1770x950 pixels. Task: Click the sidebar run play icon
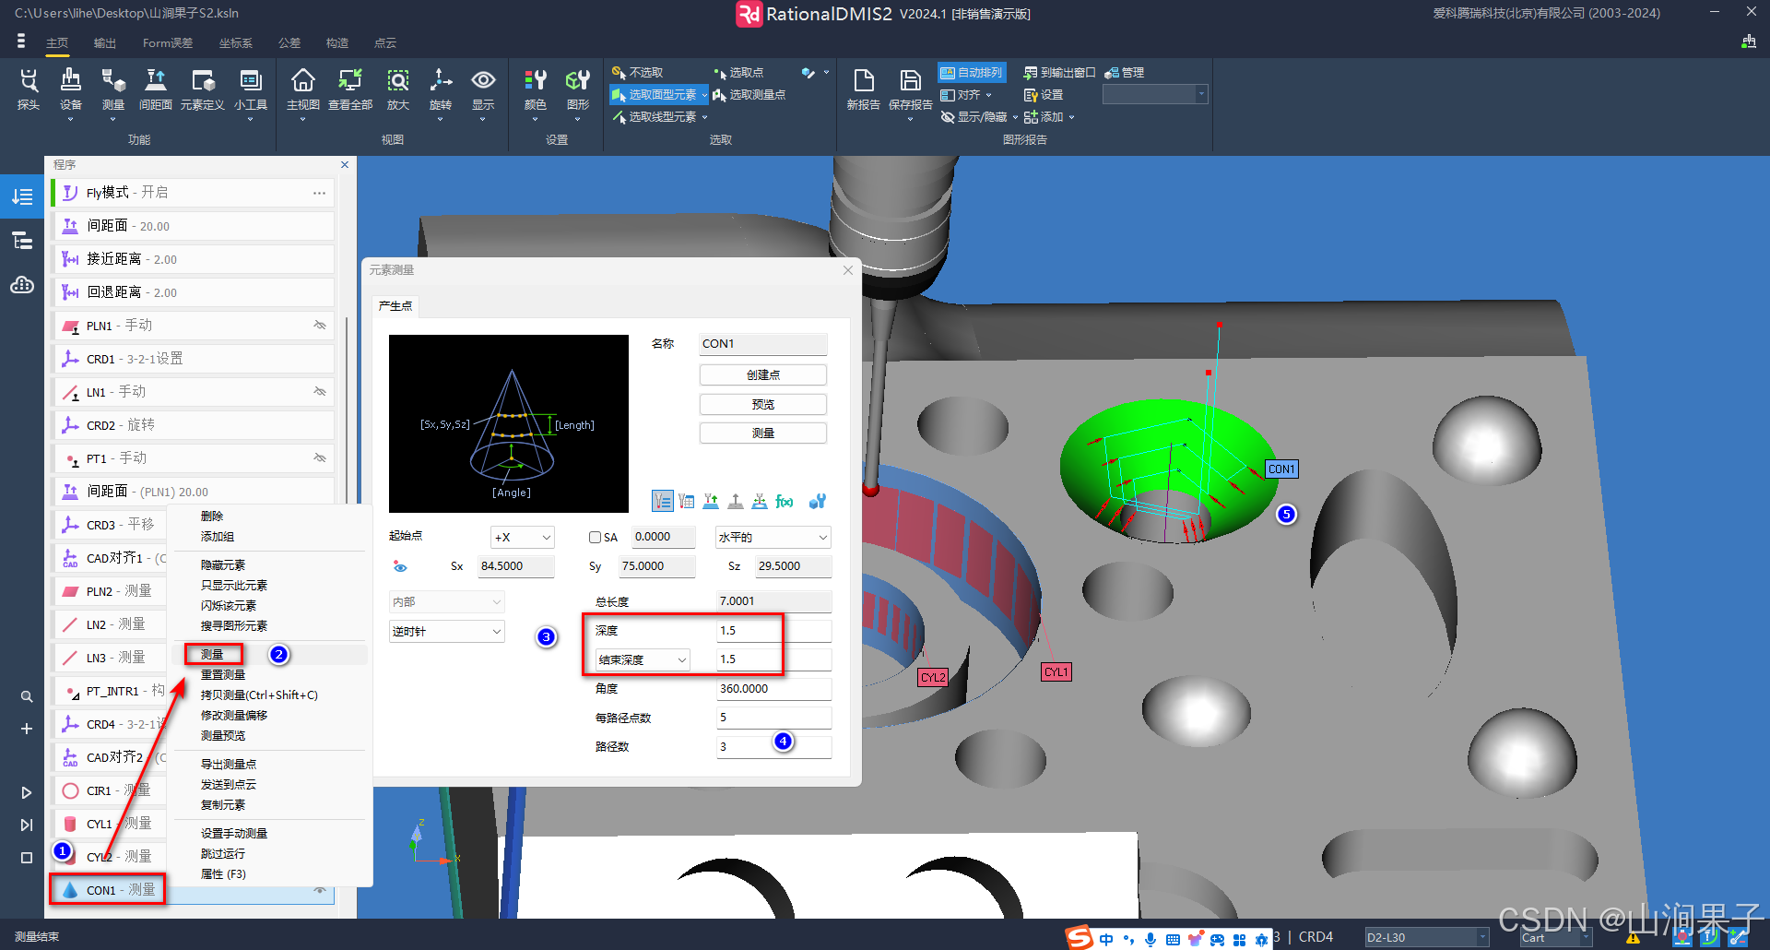pos(27,792)
